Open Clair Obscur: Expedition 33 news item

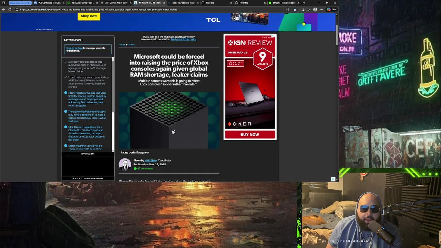click(86, 133)
